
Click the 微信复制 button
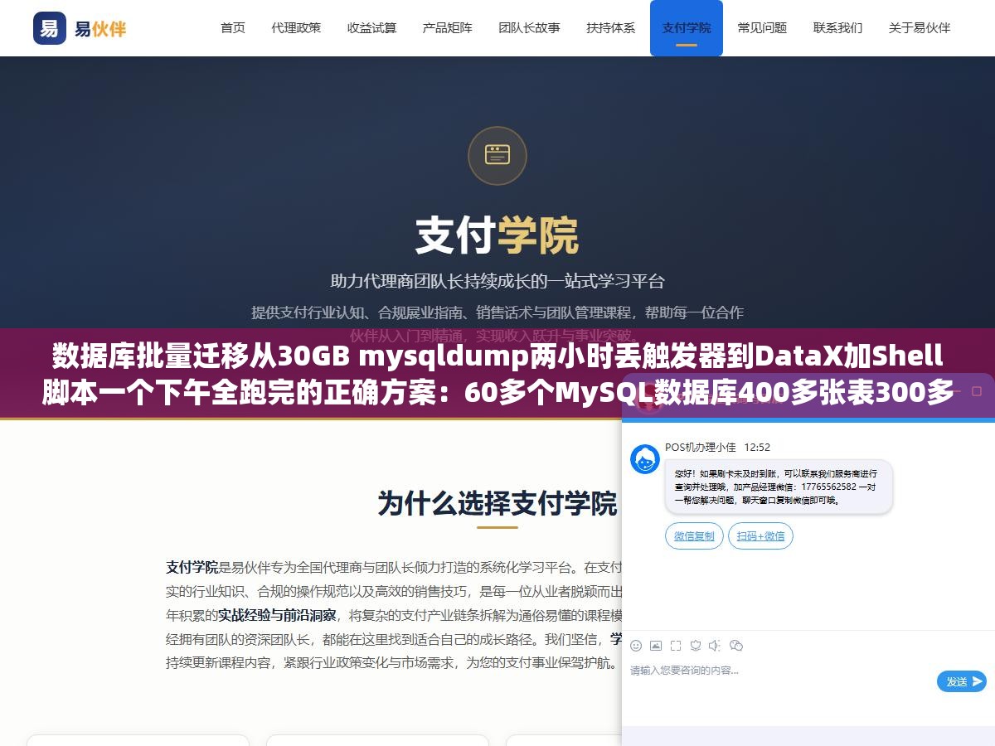[x=694, y=536]
